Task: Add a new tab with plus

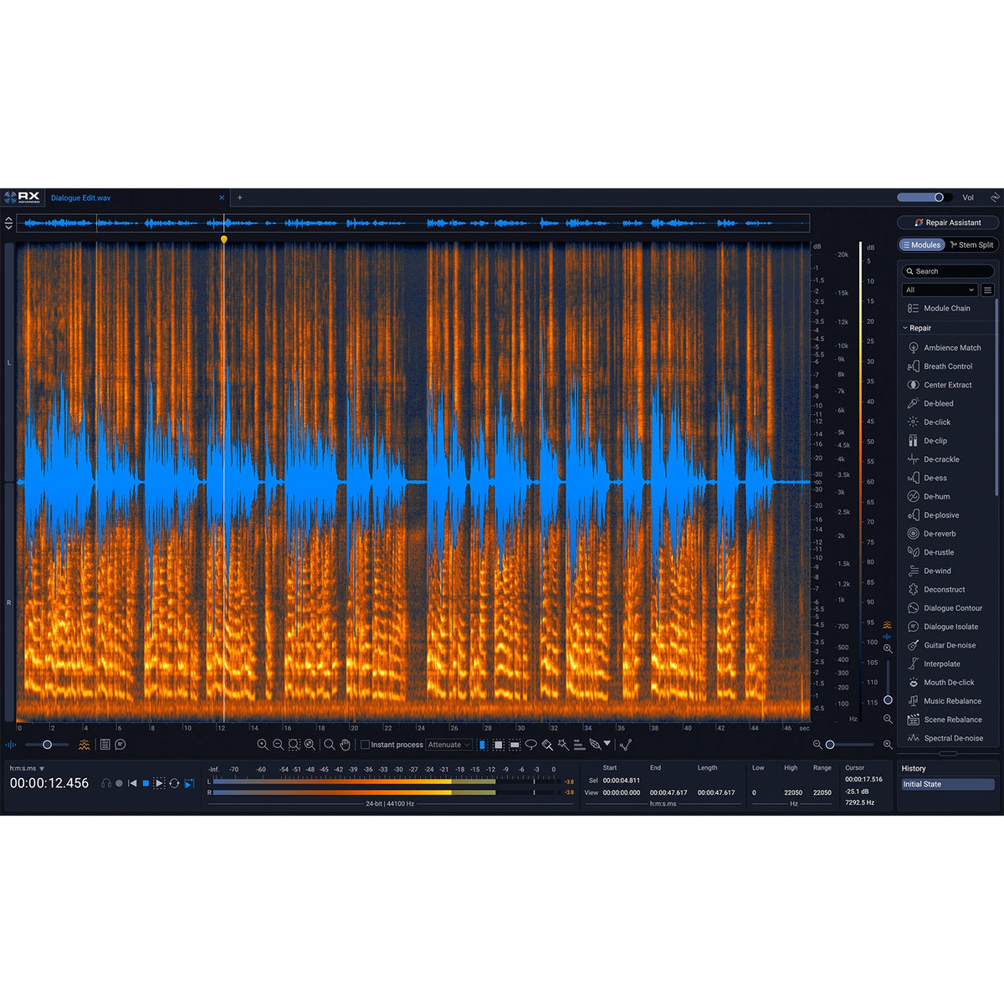Action: 240,198
